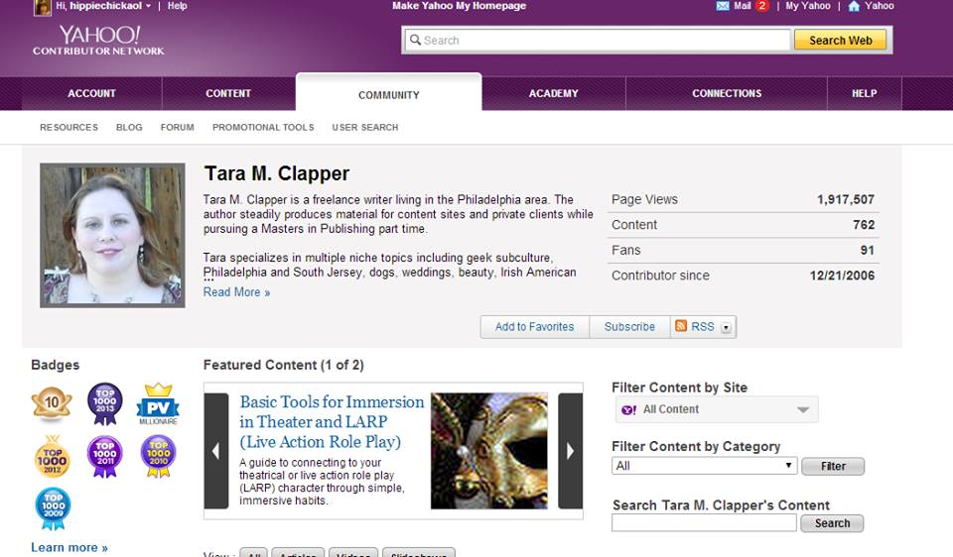Click the user avatar next to hippiechickaol

point(42,7)
